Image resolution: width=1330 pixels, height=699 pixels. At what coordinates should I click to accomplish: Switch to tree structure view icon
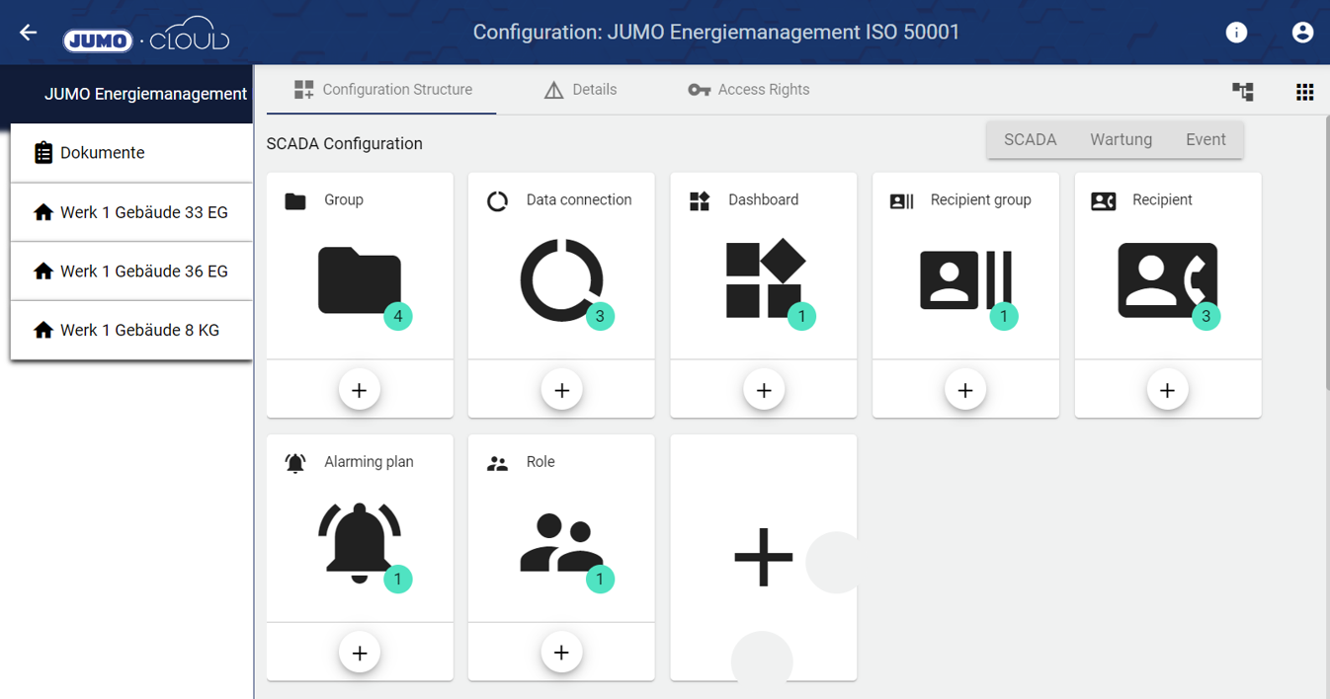[x=1243, y=92]
